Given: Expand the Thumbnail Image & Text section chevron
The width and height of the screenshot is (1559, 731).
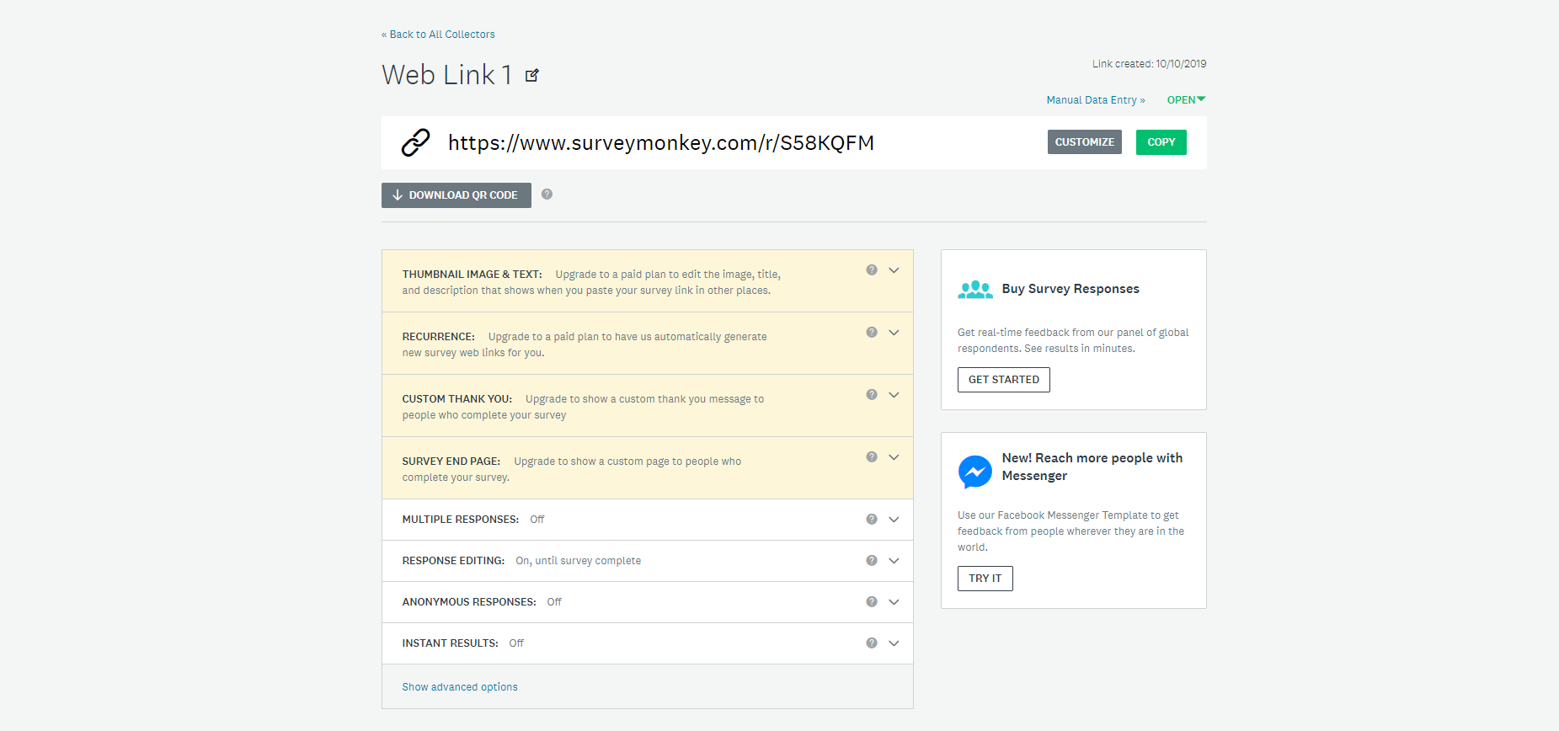Looking at the screenshot, I should pyautogui.click(x=894, y=270).
